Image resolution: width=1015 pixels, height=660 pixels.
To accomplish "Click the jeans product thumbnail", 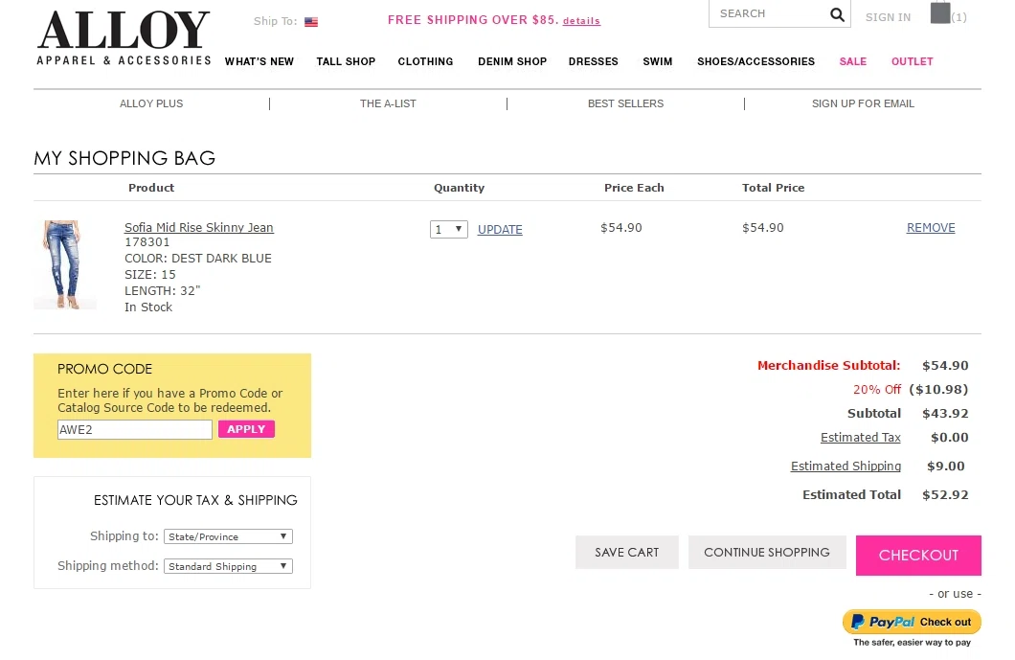I will point(65,264).
